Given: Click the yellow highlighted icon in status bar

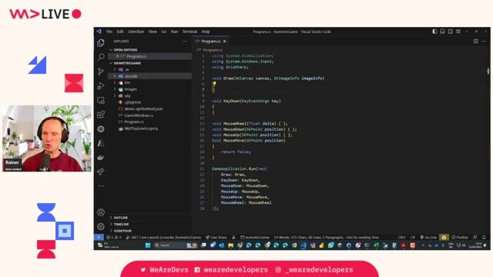Looking at the screenshot, I should pos(444,238).
